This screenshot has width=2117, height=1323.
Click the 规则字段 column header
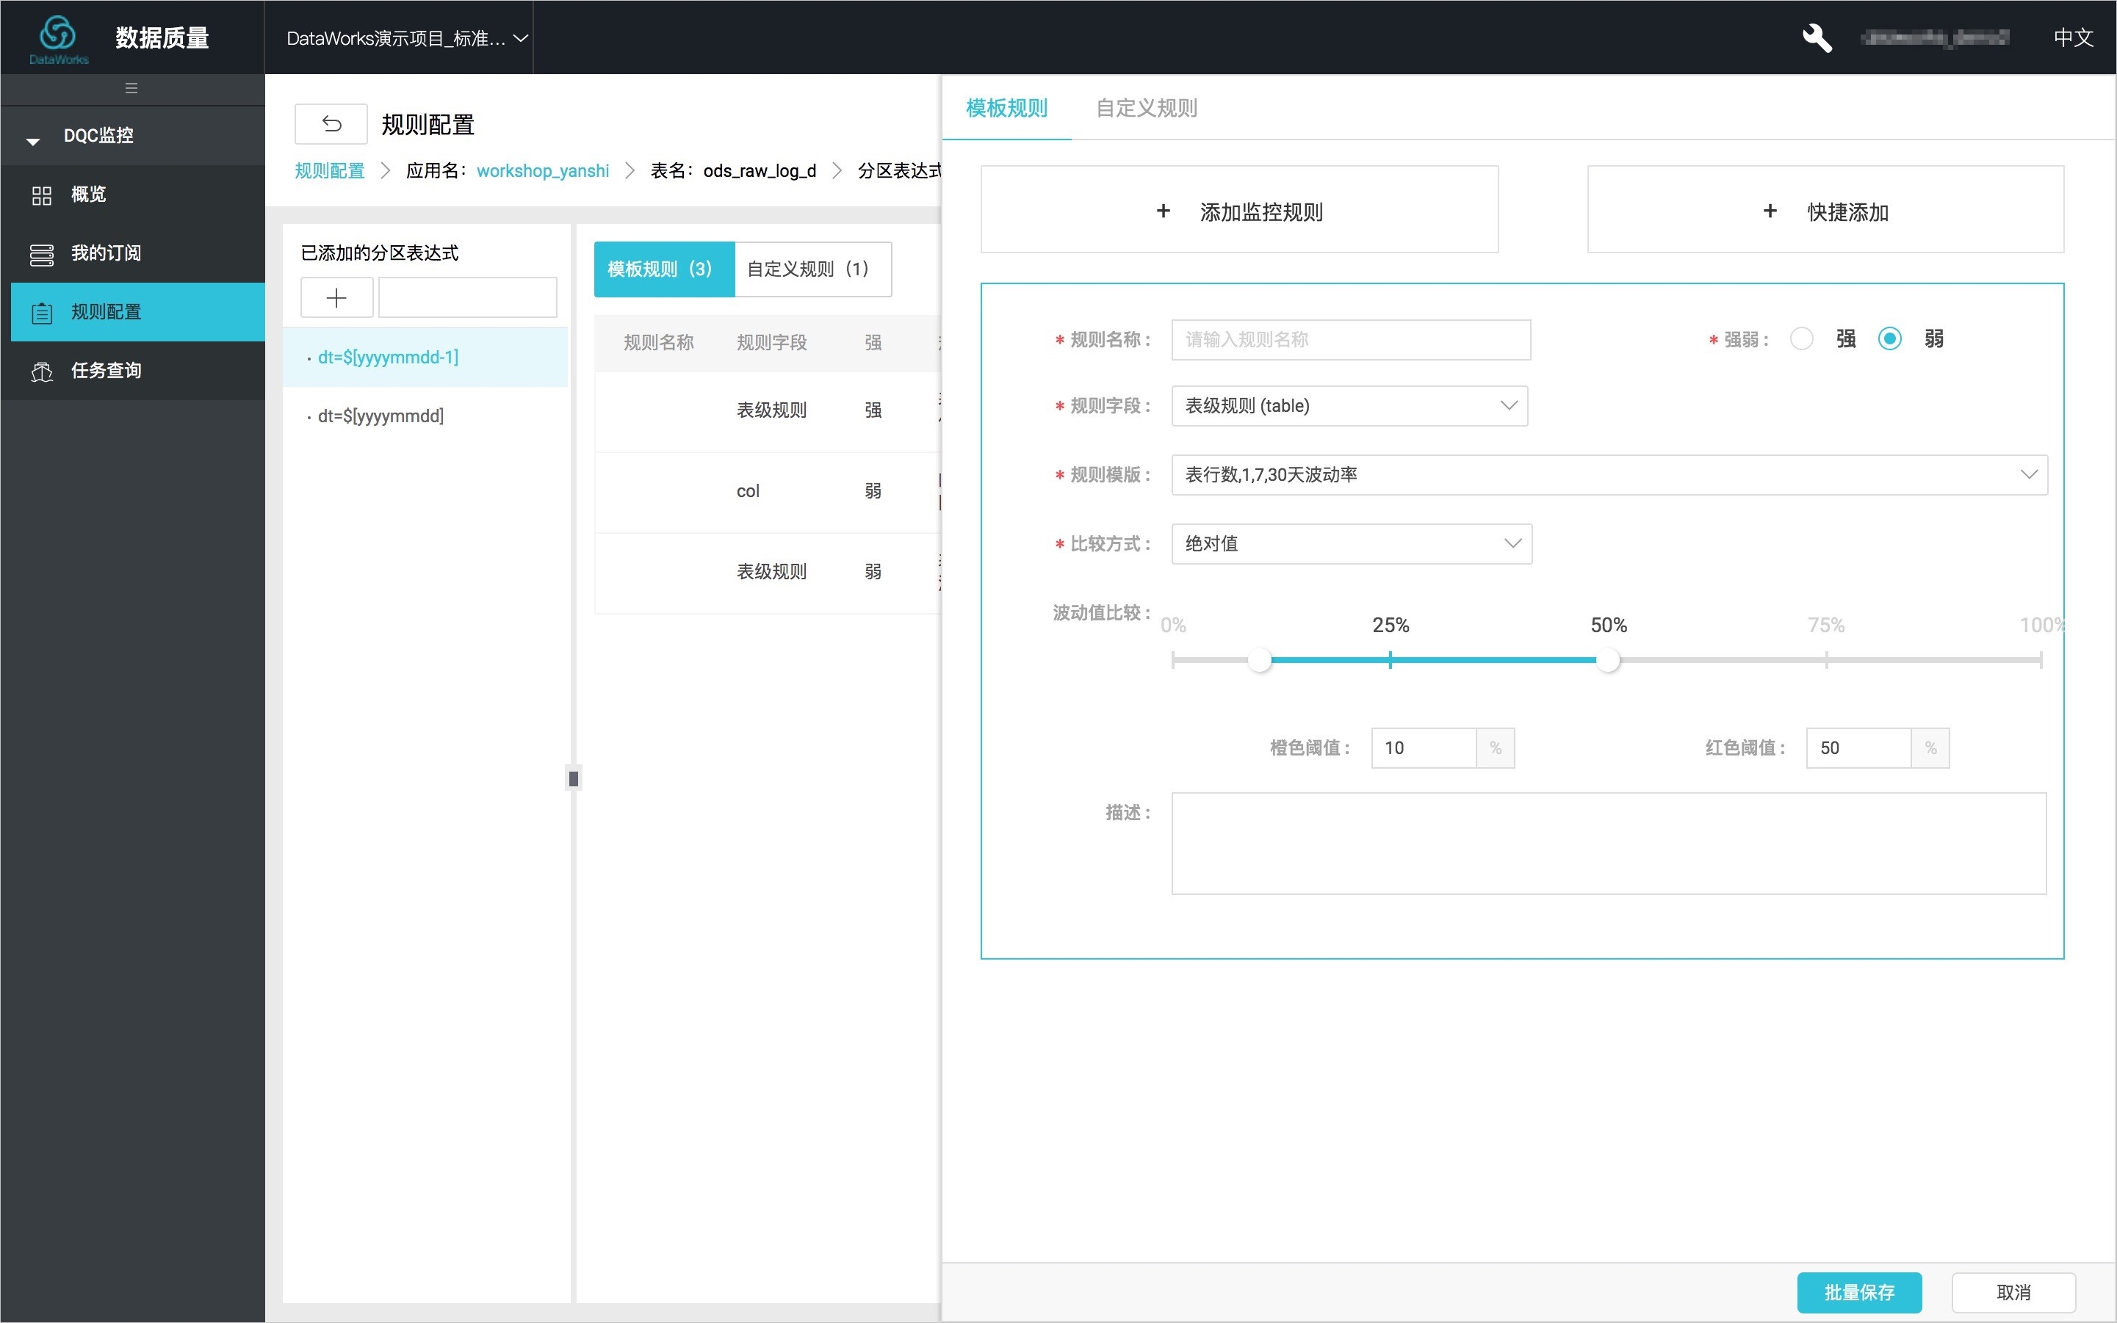tap(771, 343)
